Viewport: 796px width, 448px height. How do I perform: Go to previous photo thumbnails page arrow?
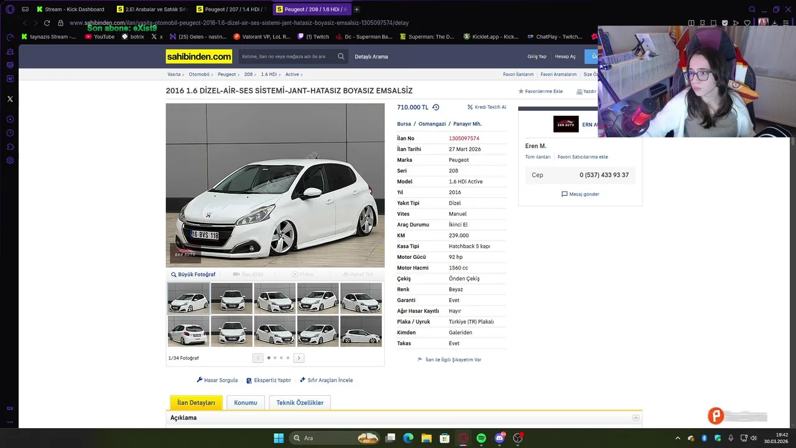(x=258, y=358)
